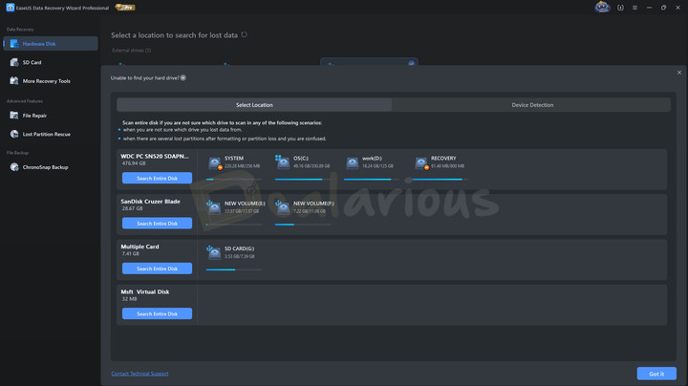The width and height of the screenshot is (688, 386).
Task: Search Entire Disk for Multiple Card
Action: pyautogui.click(x=157, y=268)
